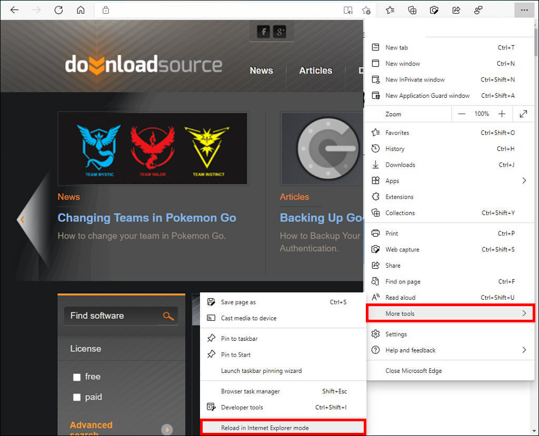Choose Close Microsoft Edge

tap(450, 371)
